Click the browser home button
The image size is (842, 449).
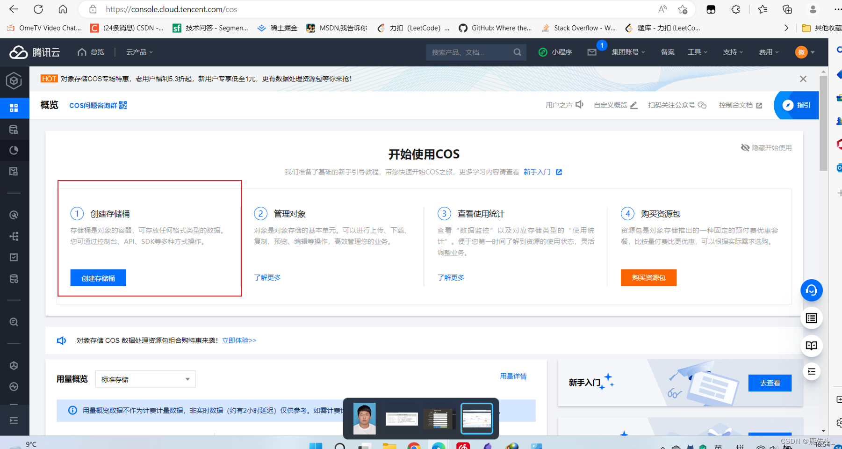point(63,9)
